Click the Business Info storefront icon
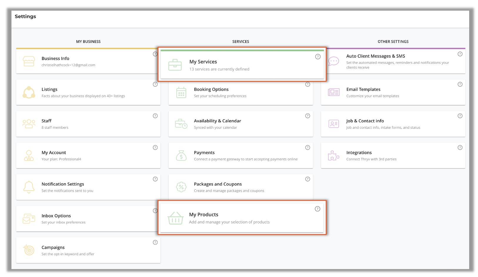Screen dimensions: 478x277 click(29, 61)
